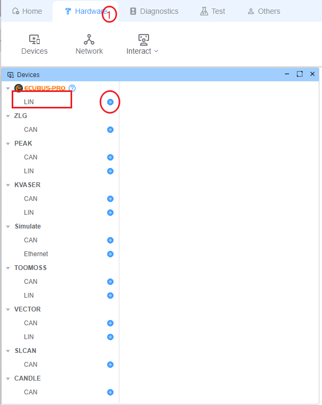
Task: Add a LIN device under VECTOR
Action: point(110,337)
